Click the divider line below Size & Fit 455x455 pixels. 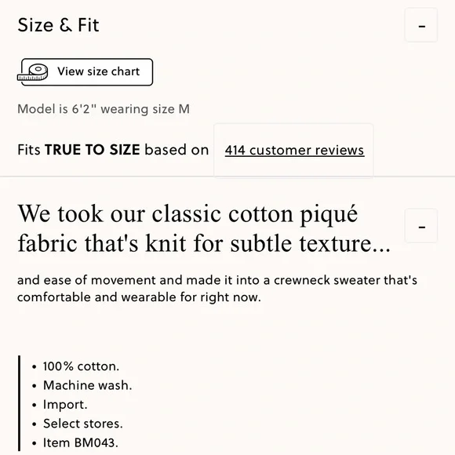pyautogui.click(x=227, y=176)
